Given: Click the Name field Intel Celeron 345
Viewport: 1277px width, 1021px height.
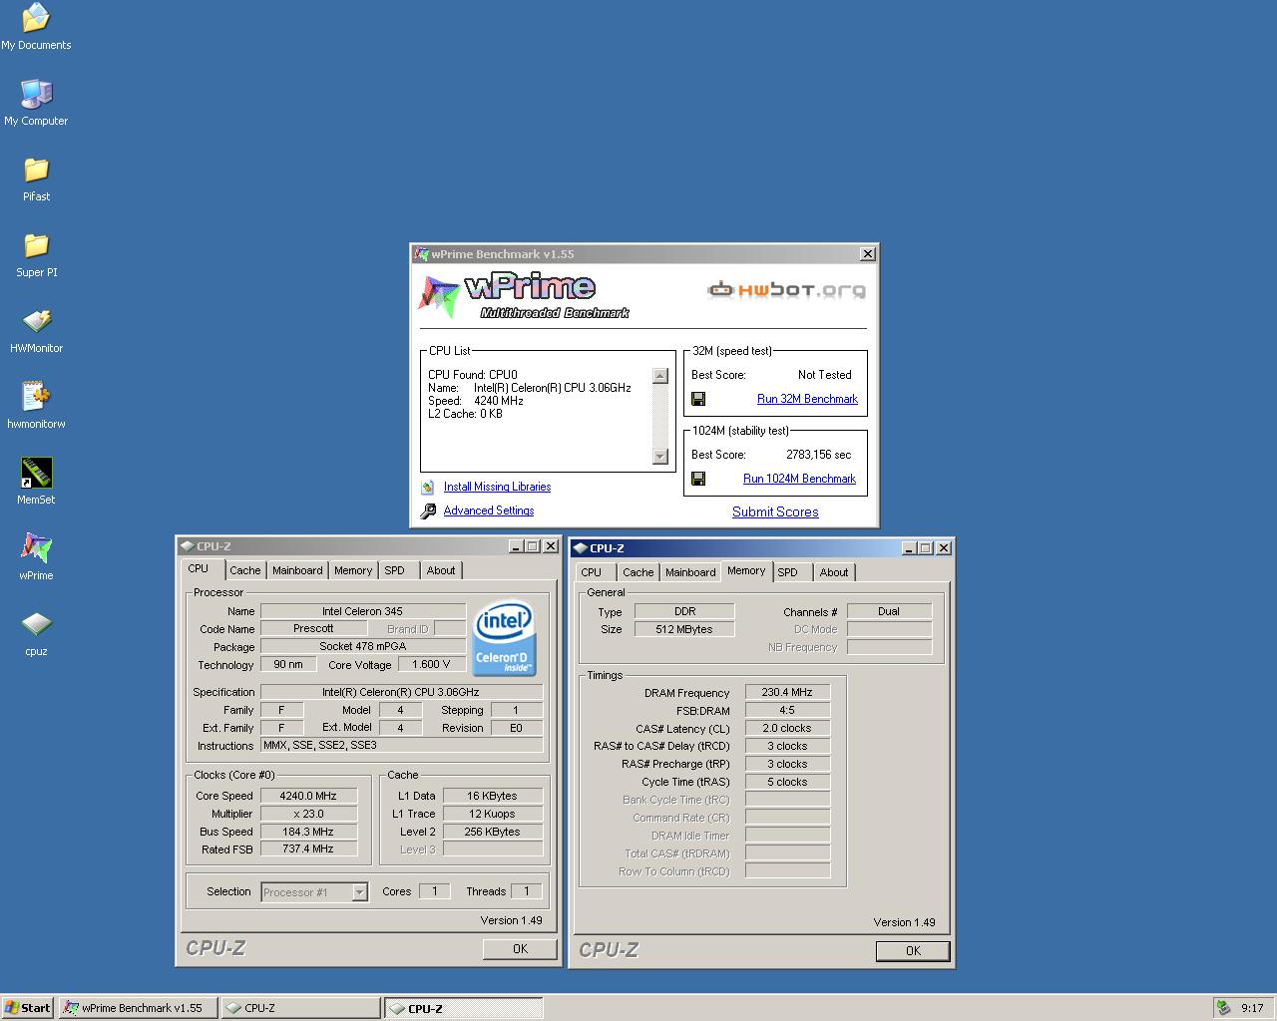Looking at the screenshot, I should click(362, 611).
